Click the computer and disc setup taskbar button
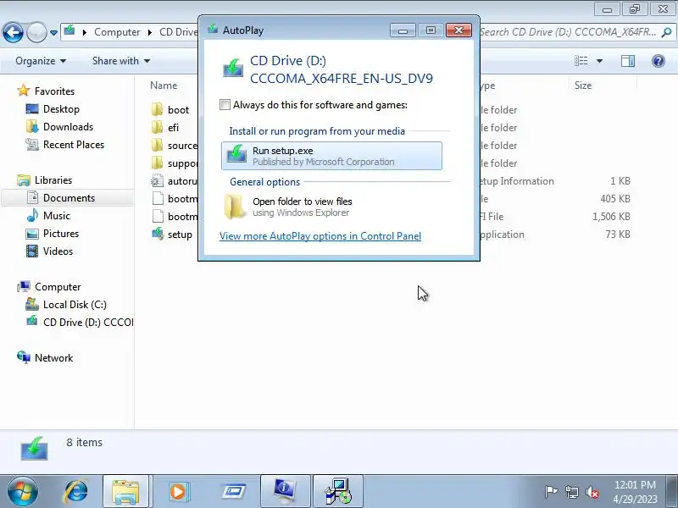The width and height of the screenshot is (678, 508). [337, 491]
